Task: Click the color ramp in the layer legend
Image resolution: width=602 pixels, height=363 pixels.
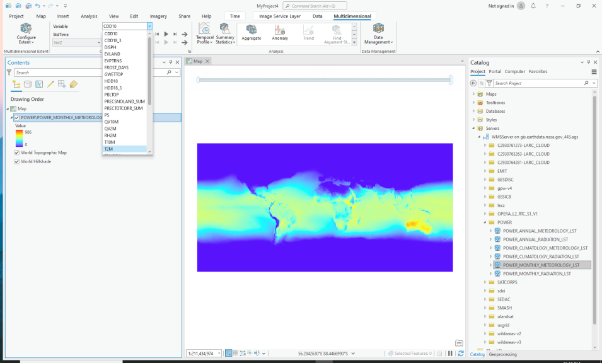Action: click(19, 138)
